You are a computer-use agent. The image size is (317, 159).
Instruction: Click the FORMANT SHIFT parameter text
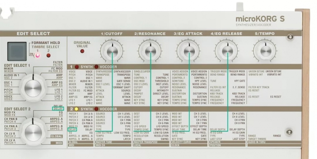tap(121, 87)
